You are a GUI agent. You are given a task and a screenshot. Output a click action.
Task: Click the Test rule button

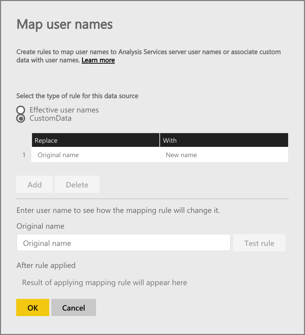point(259,243)
